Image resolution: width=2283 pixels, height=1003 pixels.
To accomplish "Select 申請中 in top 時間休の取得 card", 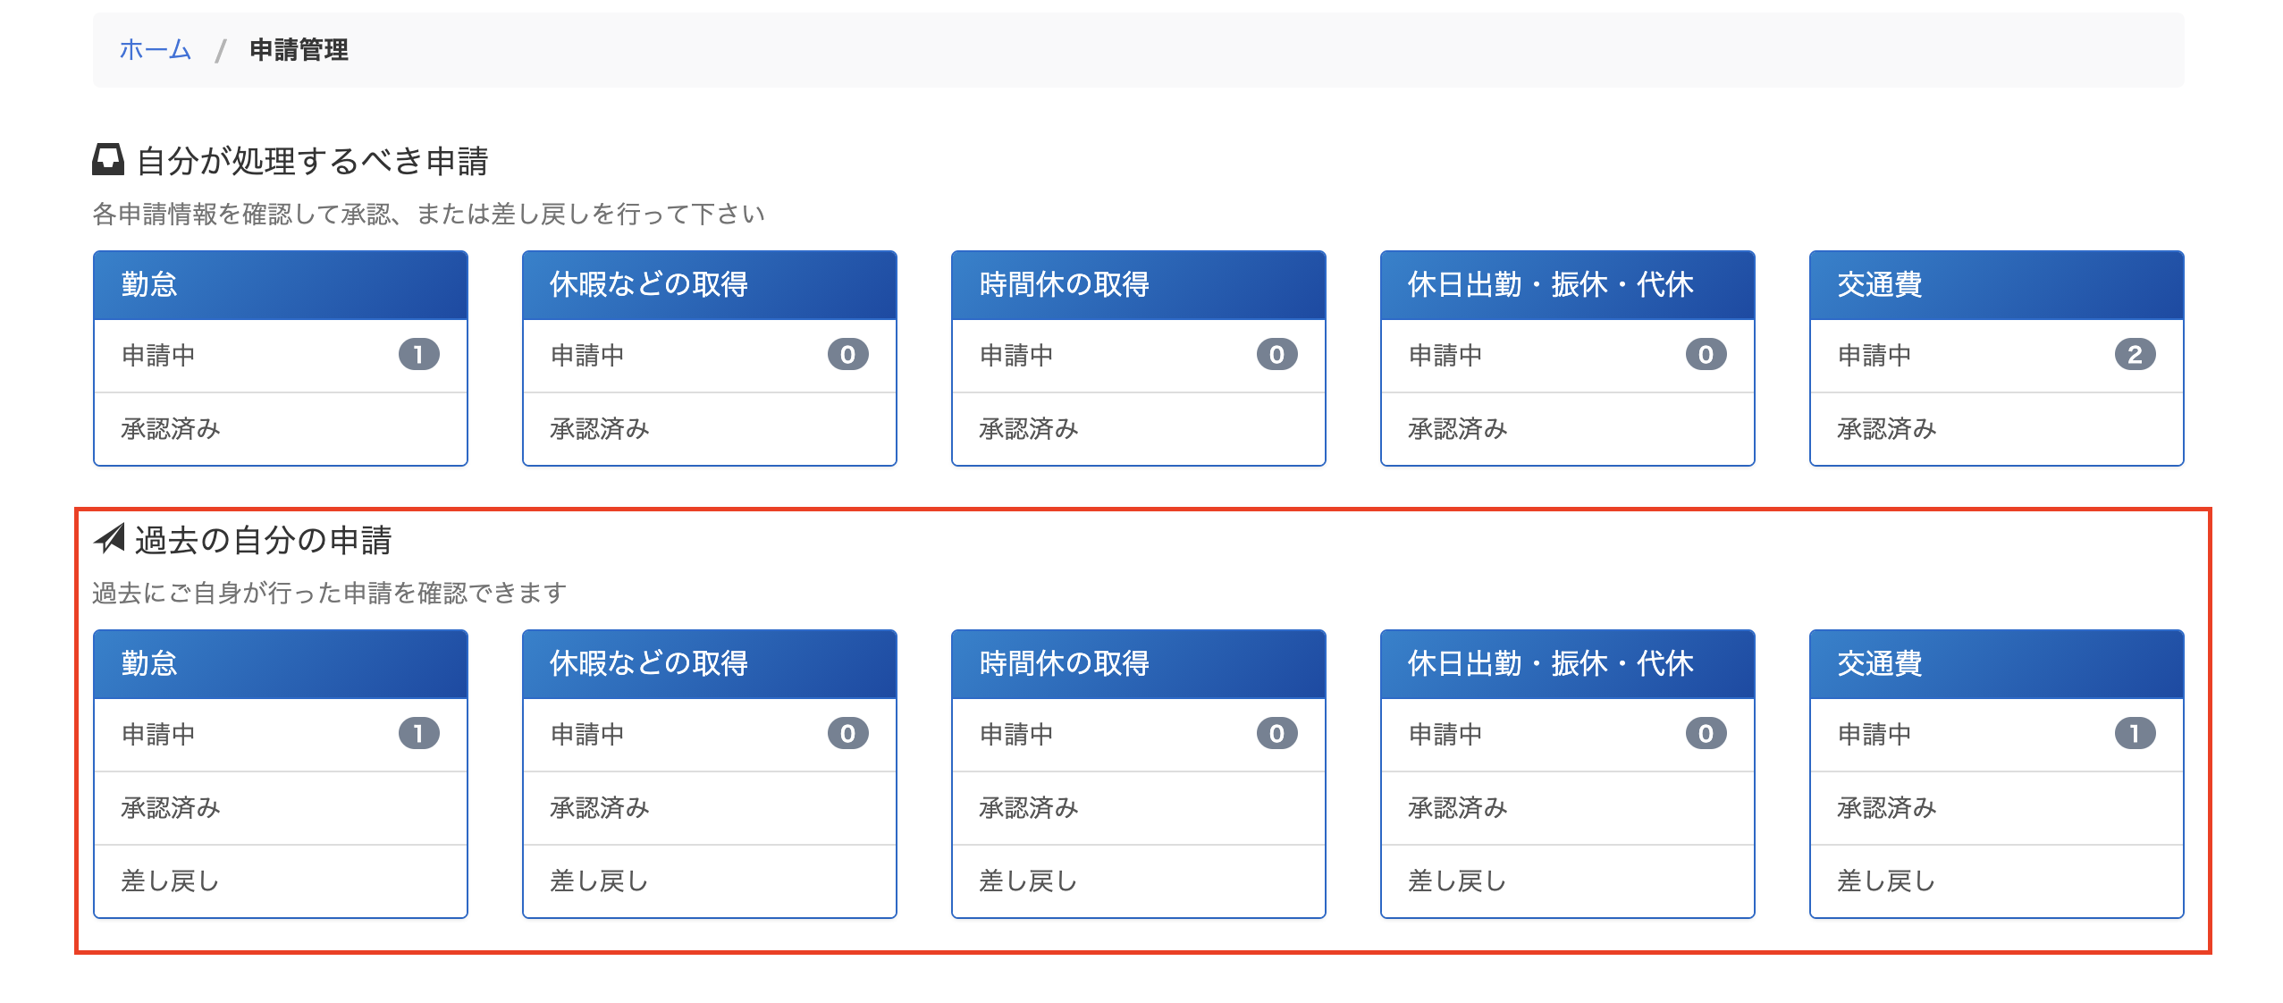I will (x=1016, y=355).
